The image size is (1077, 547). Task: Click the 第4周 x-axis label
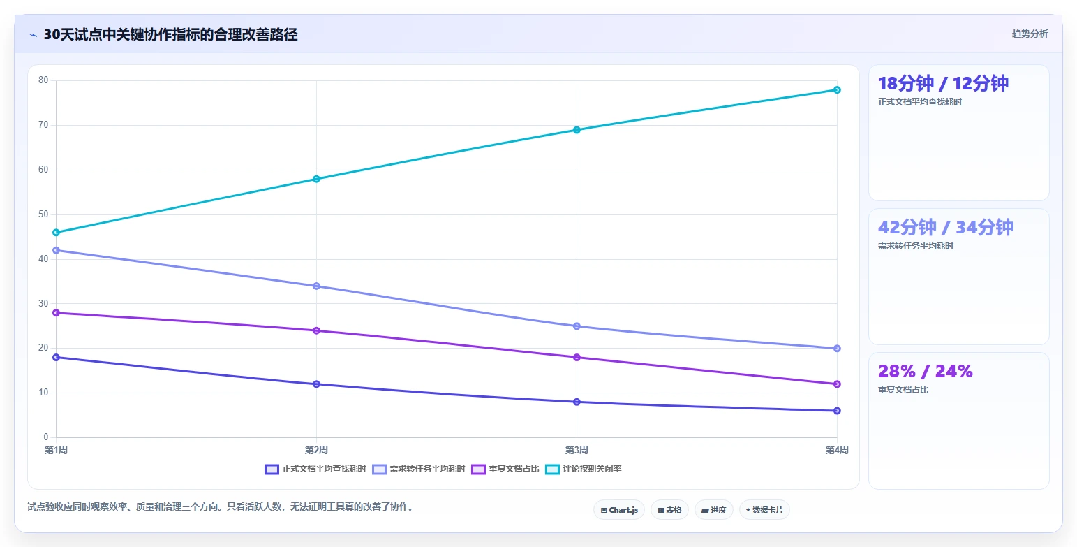[x=837, y=450]
